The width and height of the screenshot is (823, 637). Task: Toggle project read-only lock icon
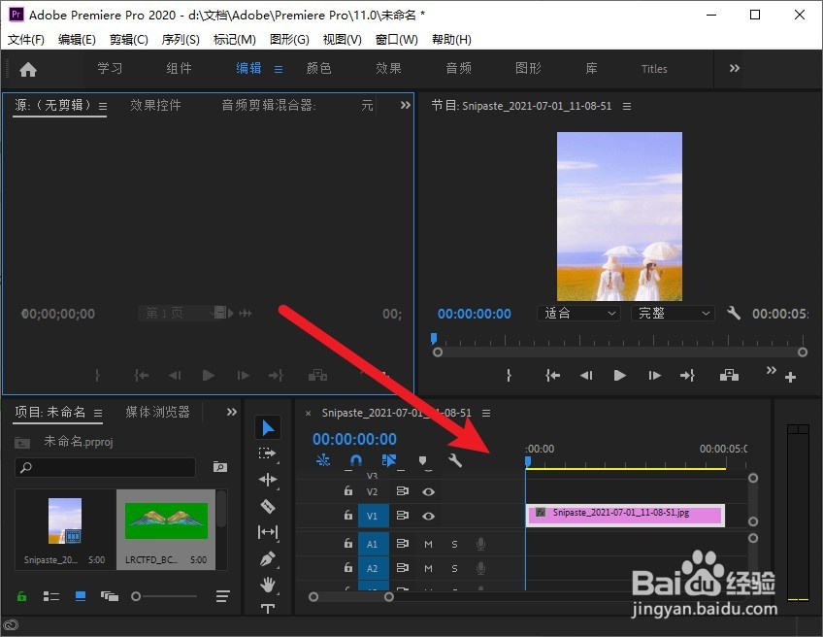point(21,596)
